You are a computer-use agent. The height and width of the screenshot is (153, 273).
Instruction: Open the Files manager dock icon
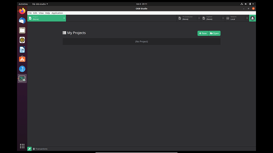point(22,30)
